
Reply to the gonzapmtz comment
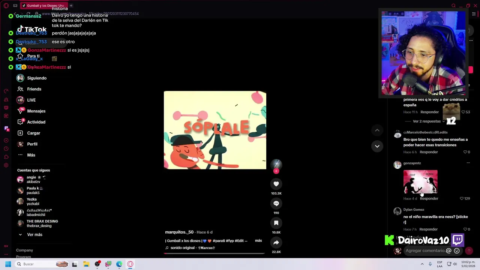pos(429,198)
